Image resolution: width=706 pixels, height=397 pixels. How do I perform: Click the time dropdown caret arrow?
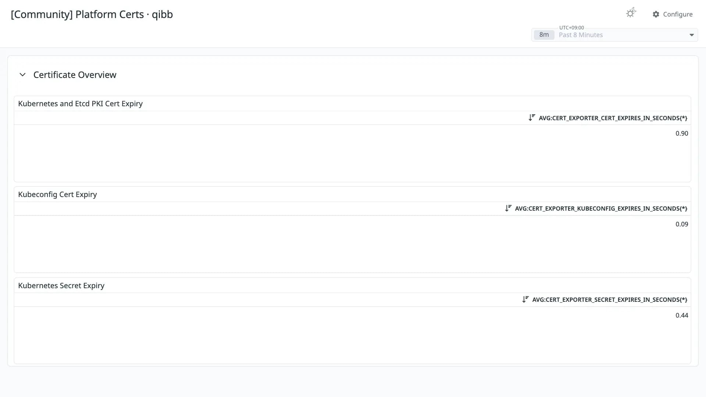691,35
